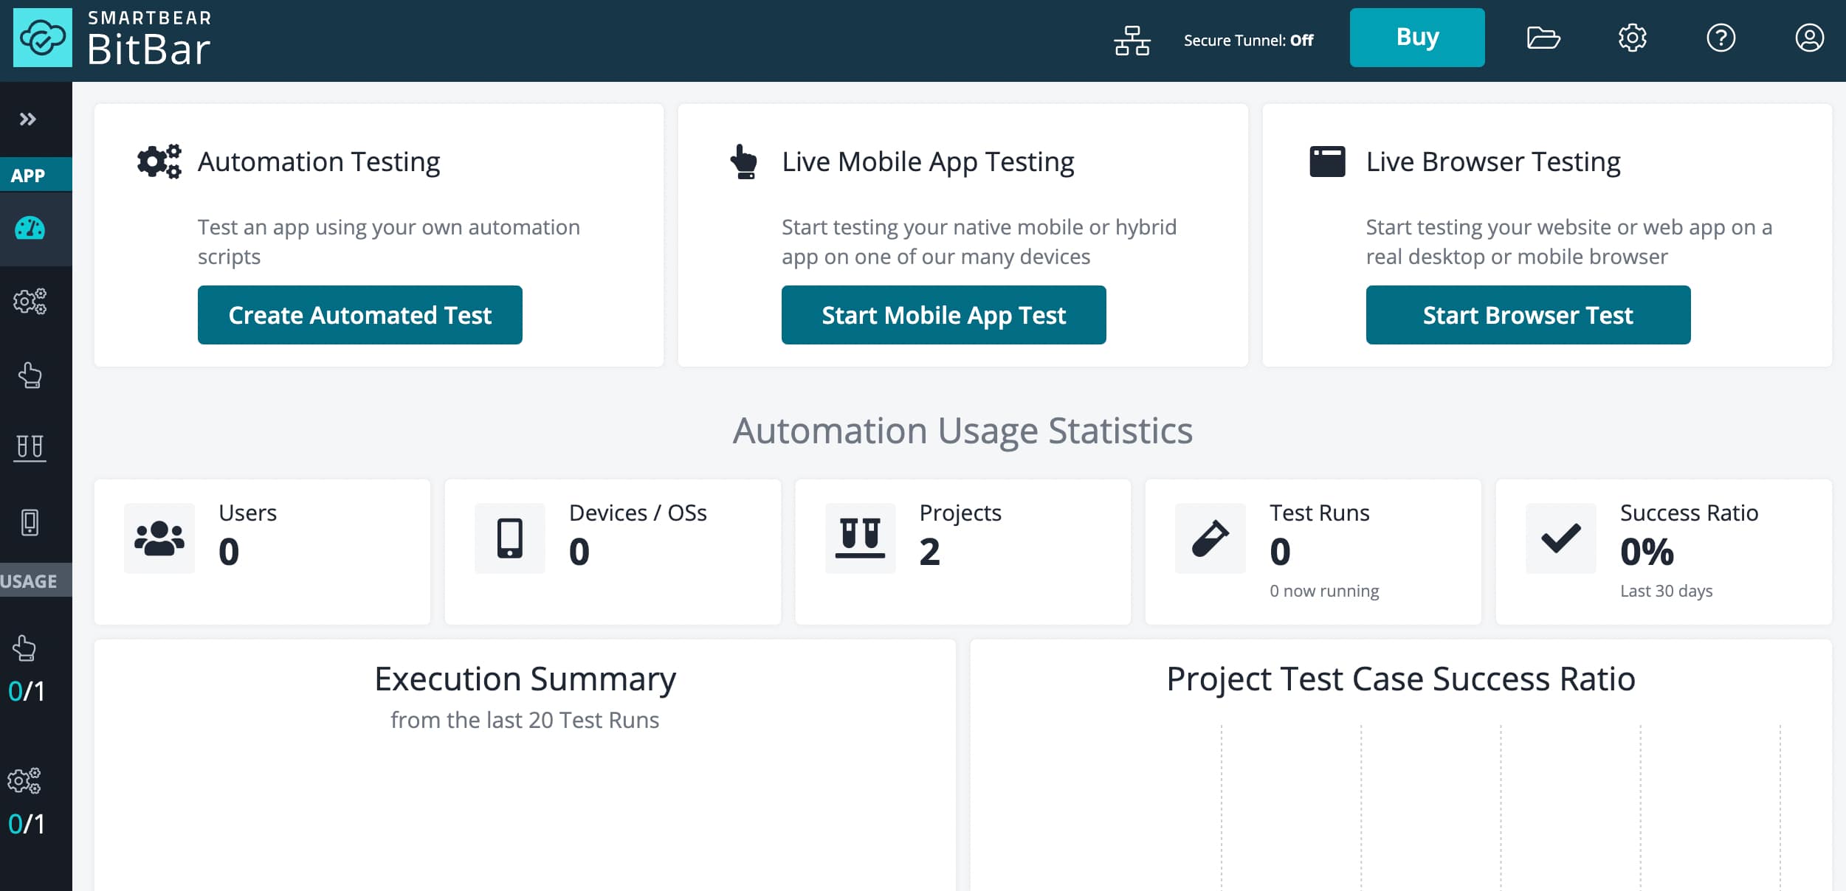Open Test Runs using the test tubes icon

[x=30, y=447]
